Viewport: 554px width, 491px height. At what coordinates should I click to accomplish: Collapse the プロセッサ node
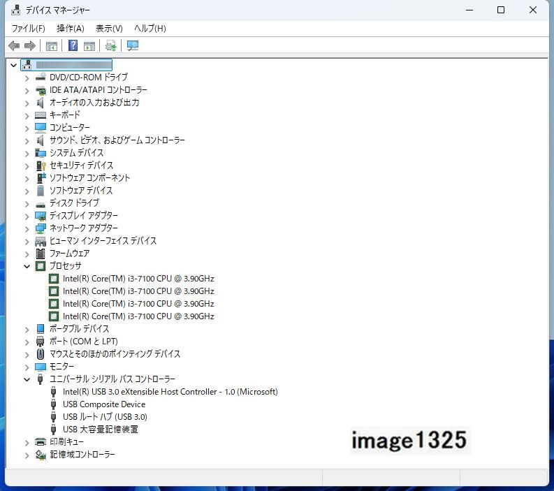click(27, 266)
